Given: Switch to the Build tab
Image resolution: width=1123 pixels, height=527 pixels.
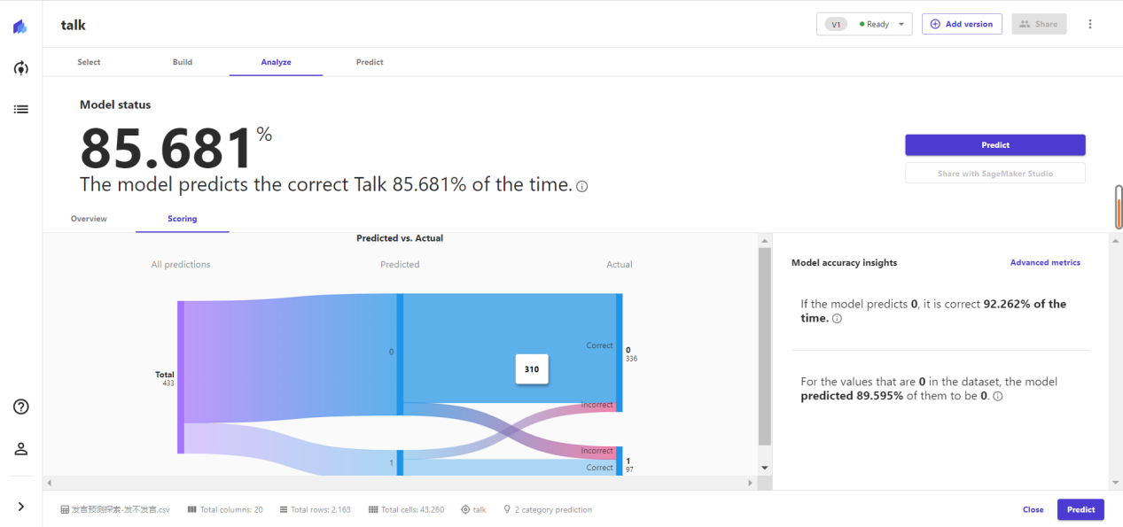Looking at the screenshot, I should pos(183,62).
